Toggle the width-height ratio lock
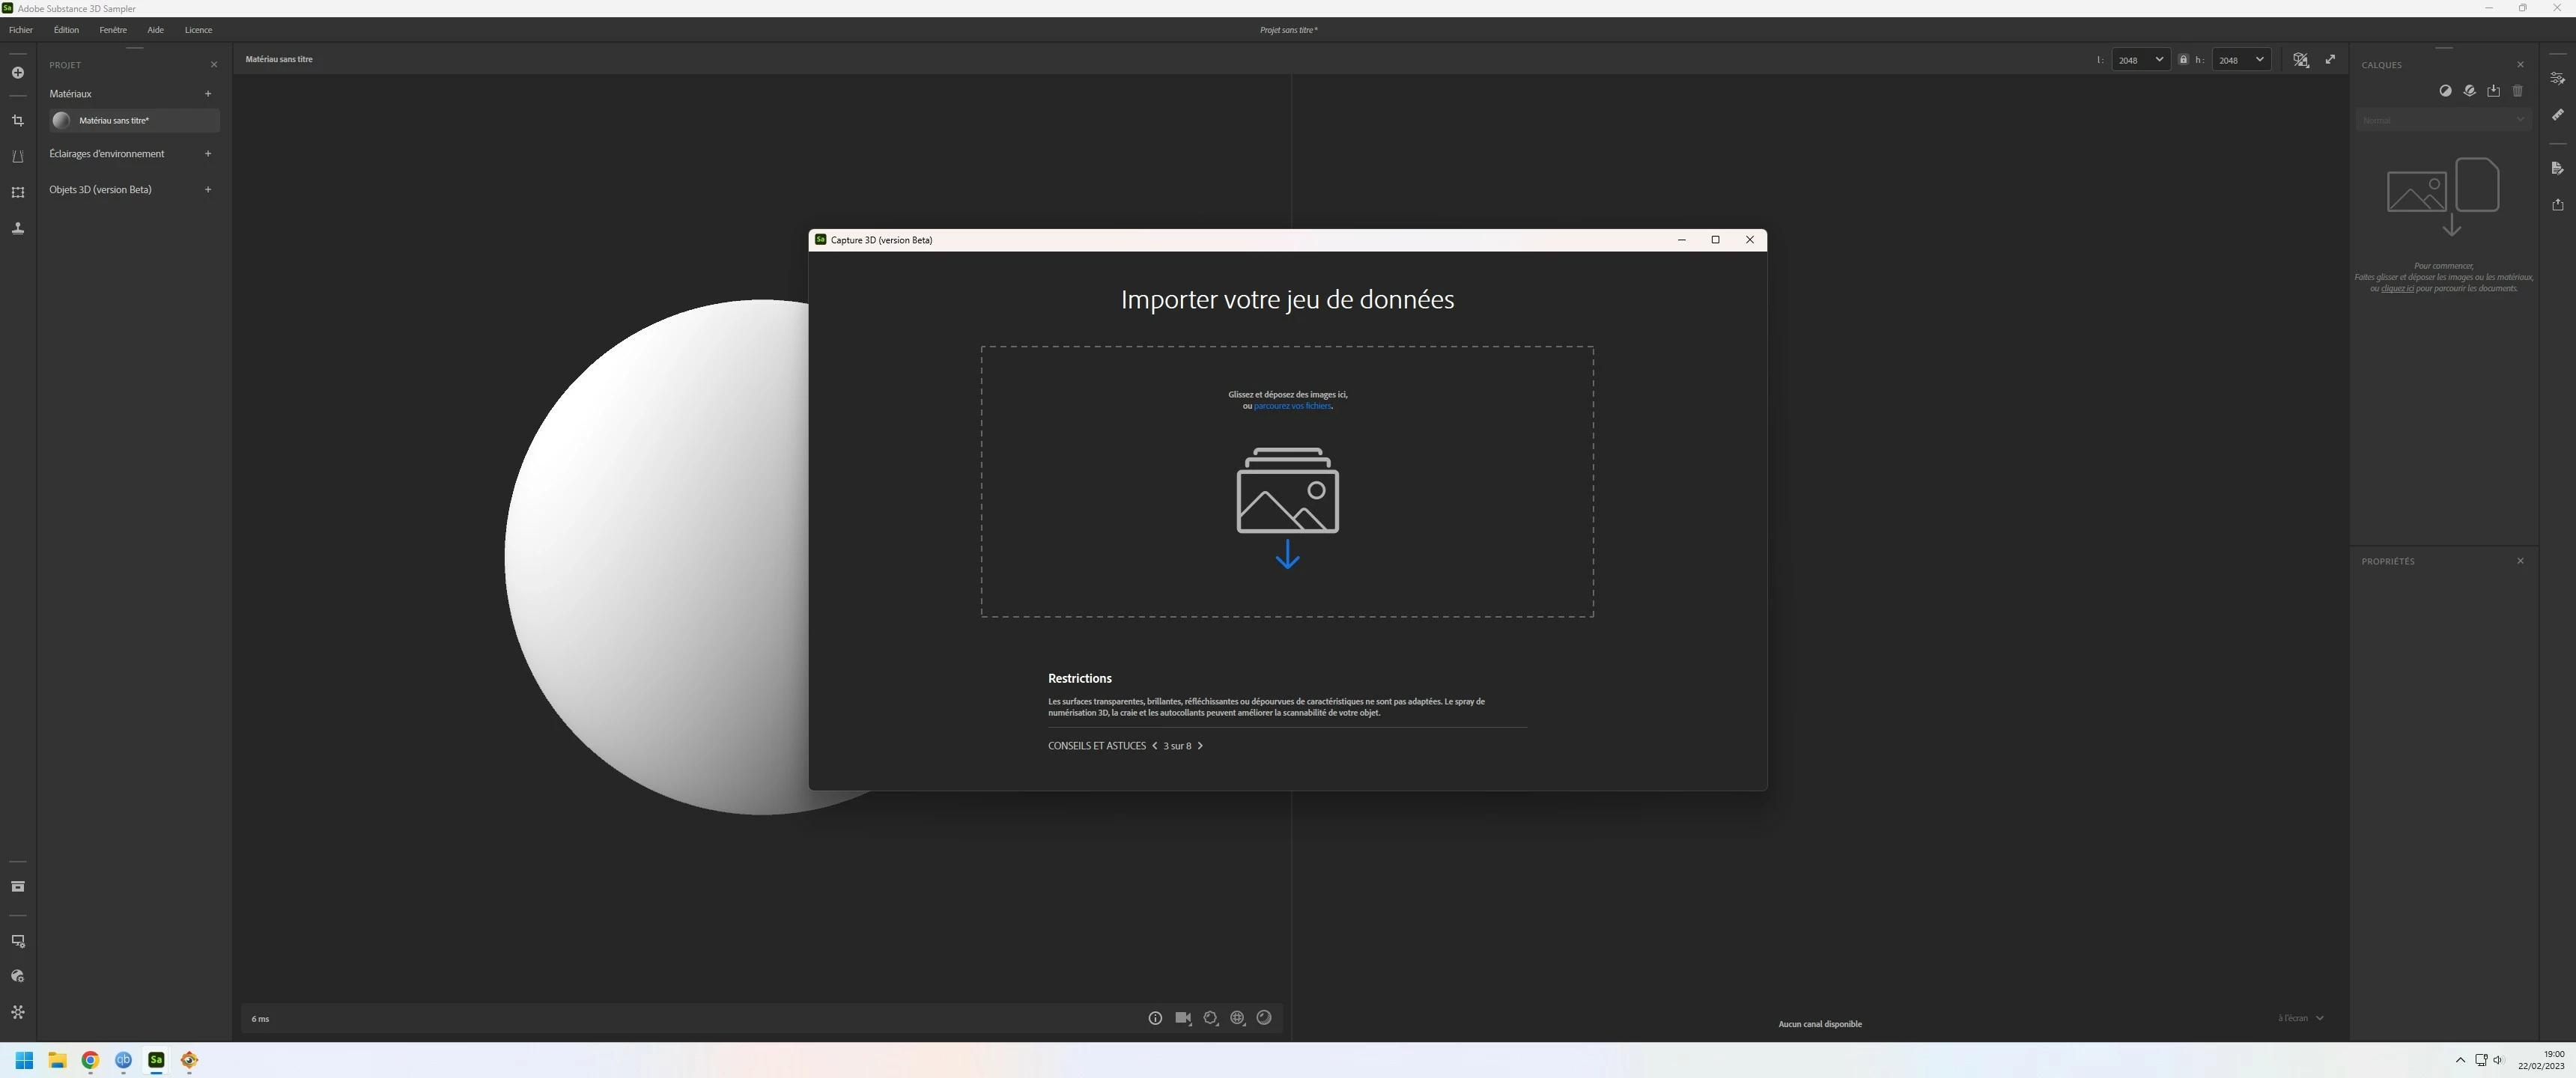Image resolution: width=2576 pixels, height=1078 pixels. [x=2183, y=60]
